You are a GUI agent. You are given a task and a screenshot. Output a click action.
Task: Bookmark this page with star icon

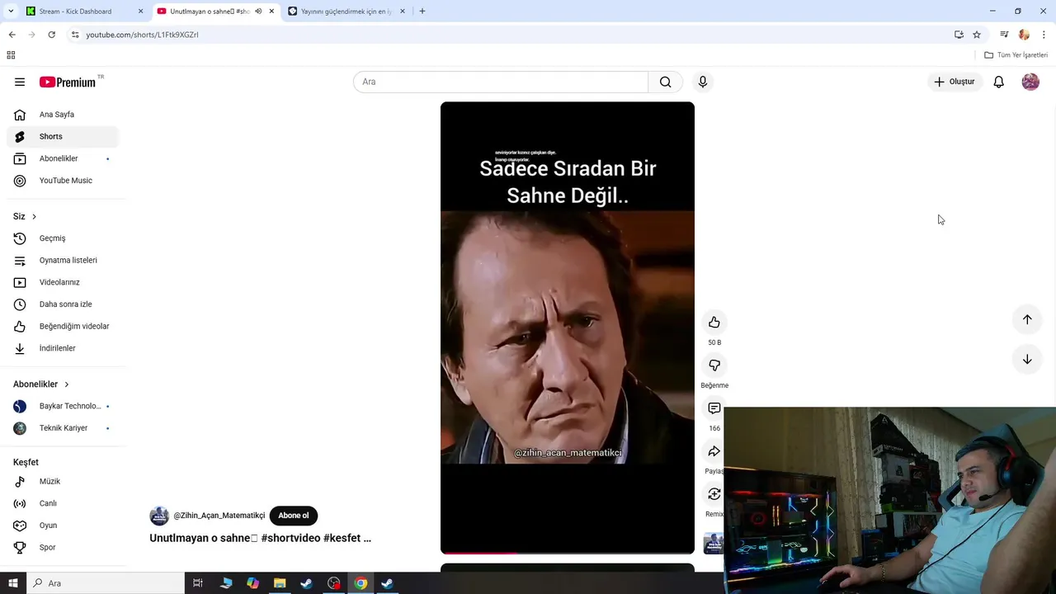(977, 35)
